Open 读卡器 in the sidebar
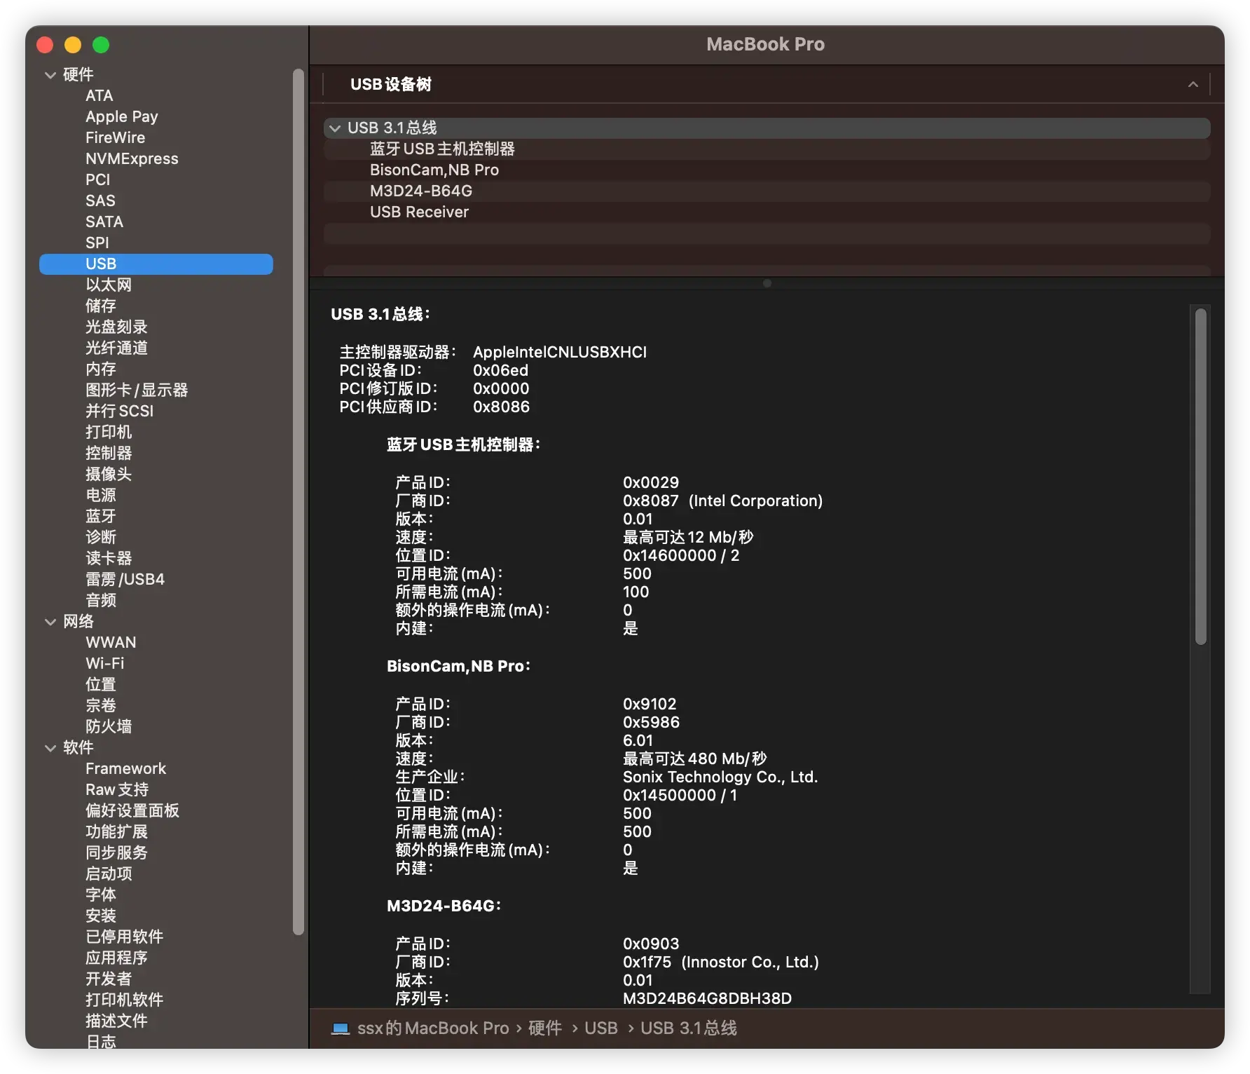Image resolution: width=1250 pixels, height=1074 pixels. pyautogui.click(x=109, y=558)
